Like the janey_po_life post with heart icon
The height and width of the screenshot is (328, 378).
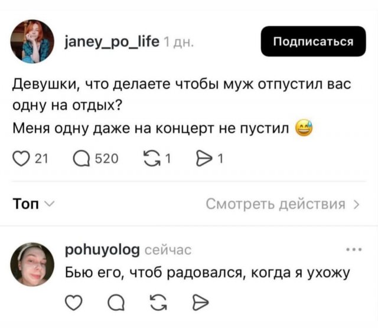[21, 159]
